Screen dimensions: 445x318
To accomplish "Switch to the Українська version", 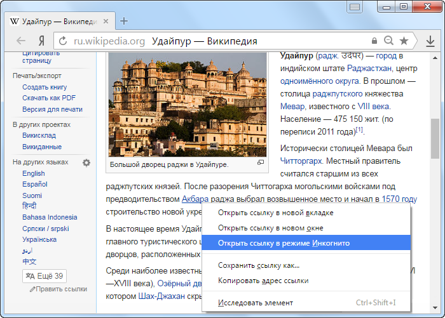I will coord(39,239).
